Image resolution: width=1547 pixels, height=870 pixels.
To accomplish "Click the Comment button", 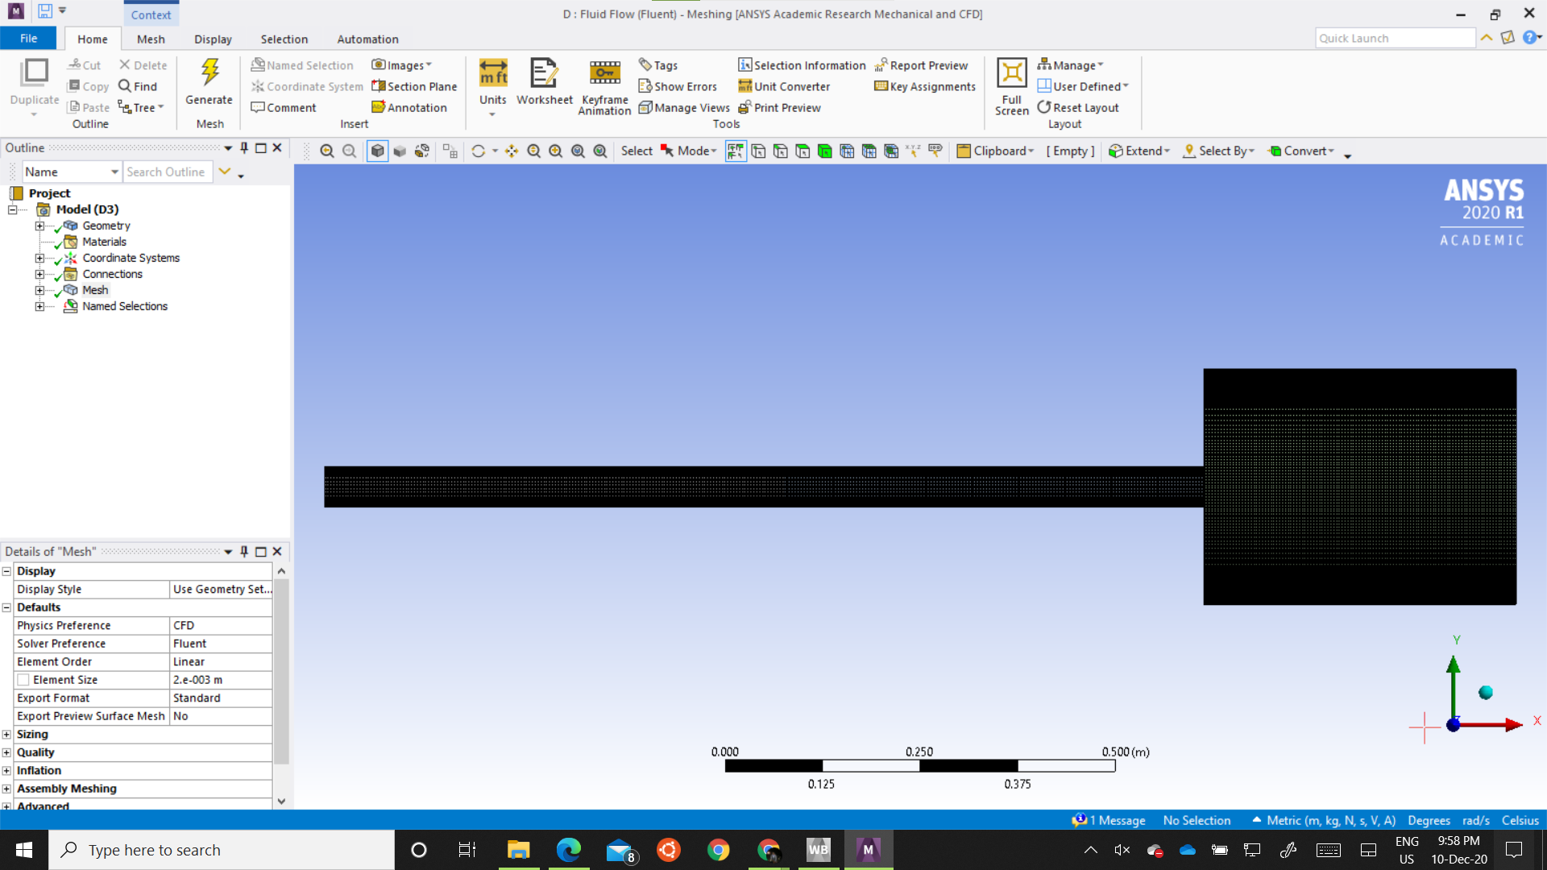I will [x=284, y=107].
